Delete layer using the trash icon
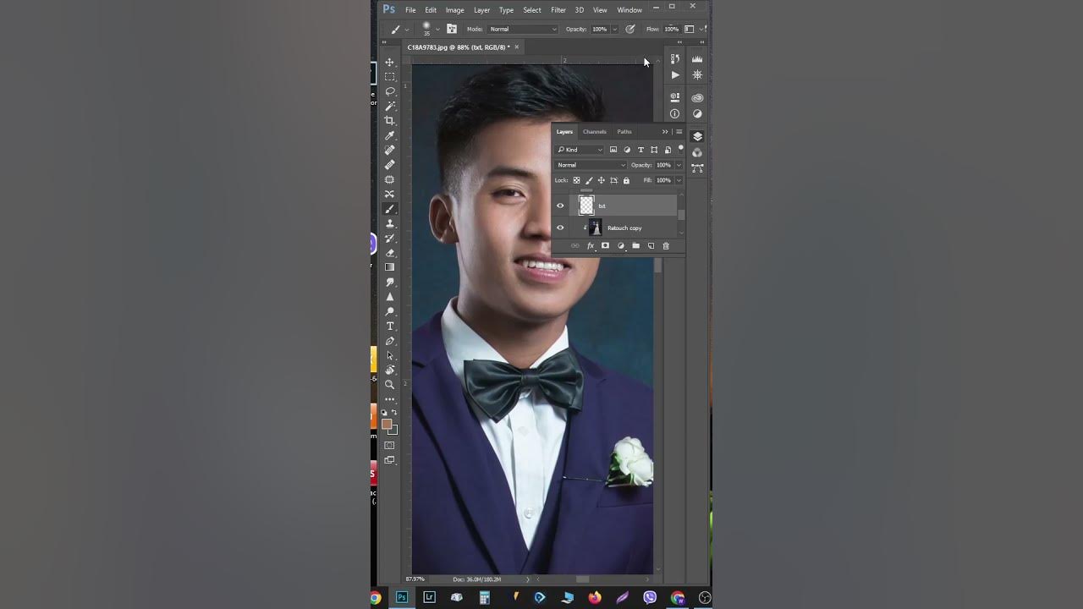The width and height of the screenshot is (1083, 609). tap(666, 245)
